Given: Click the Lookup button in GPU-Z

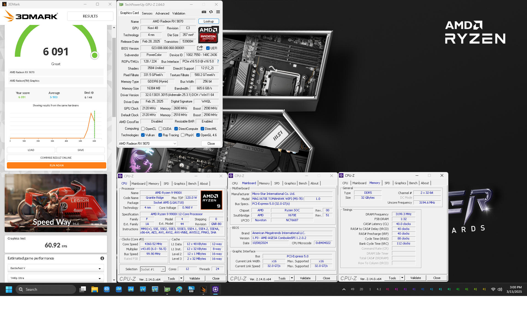Looking at the screenshot, I should tap(209, 21).
